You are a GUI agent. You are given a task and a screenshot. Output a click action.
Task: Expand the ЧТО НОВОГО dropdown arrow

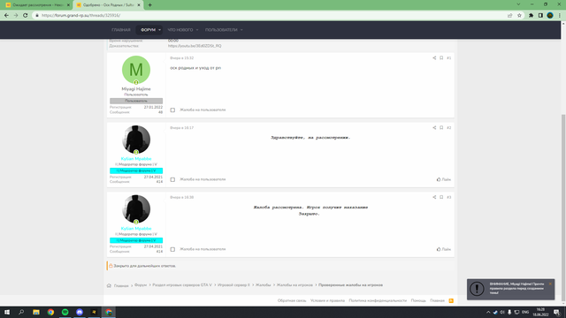197,30
